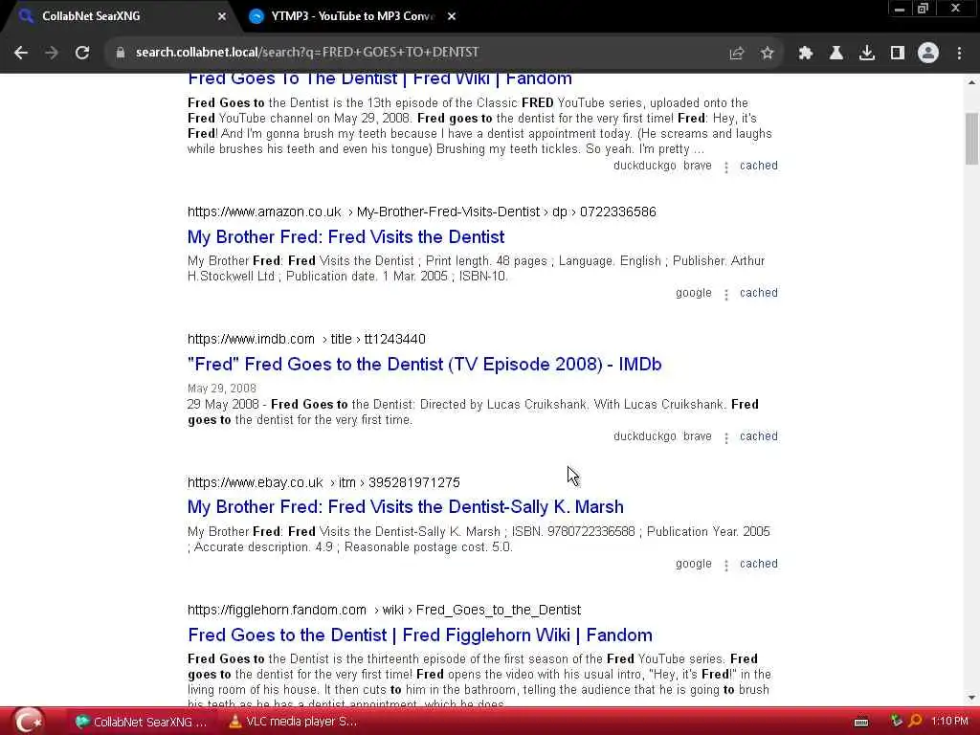Open the Chrome Labs flask icon
The height and width of the screenshot is (735, 980).
(836, 54)
